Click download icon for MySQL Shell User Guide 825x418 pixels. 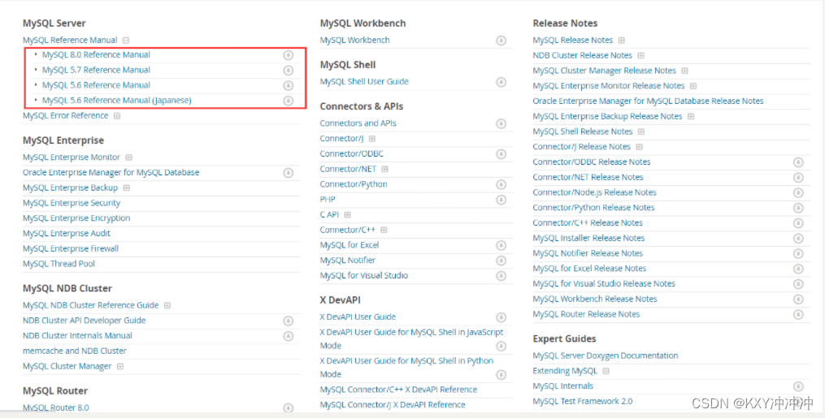[501, 82]
